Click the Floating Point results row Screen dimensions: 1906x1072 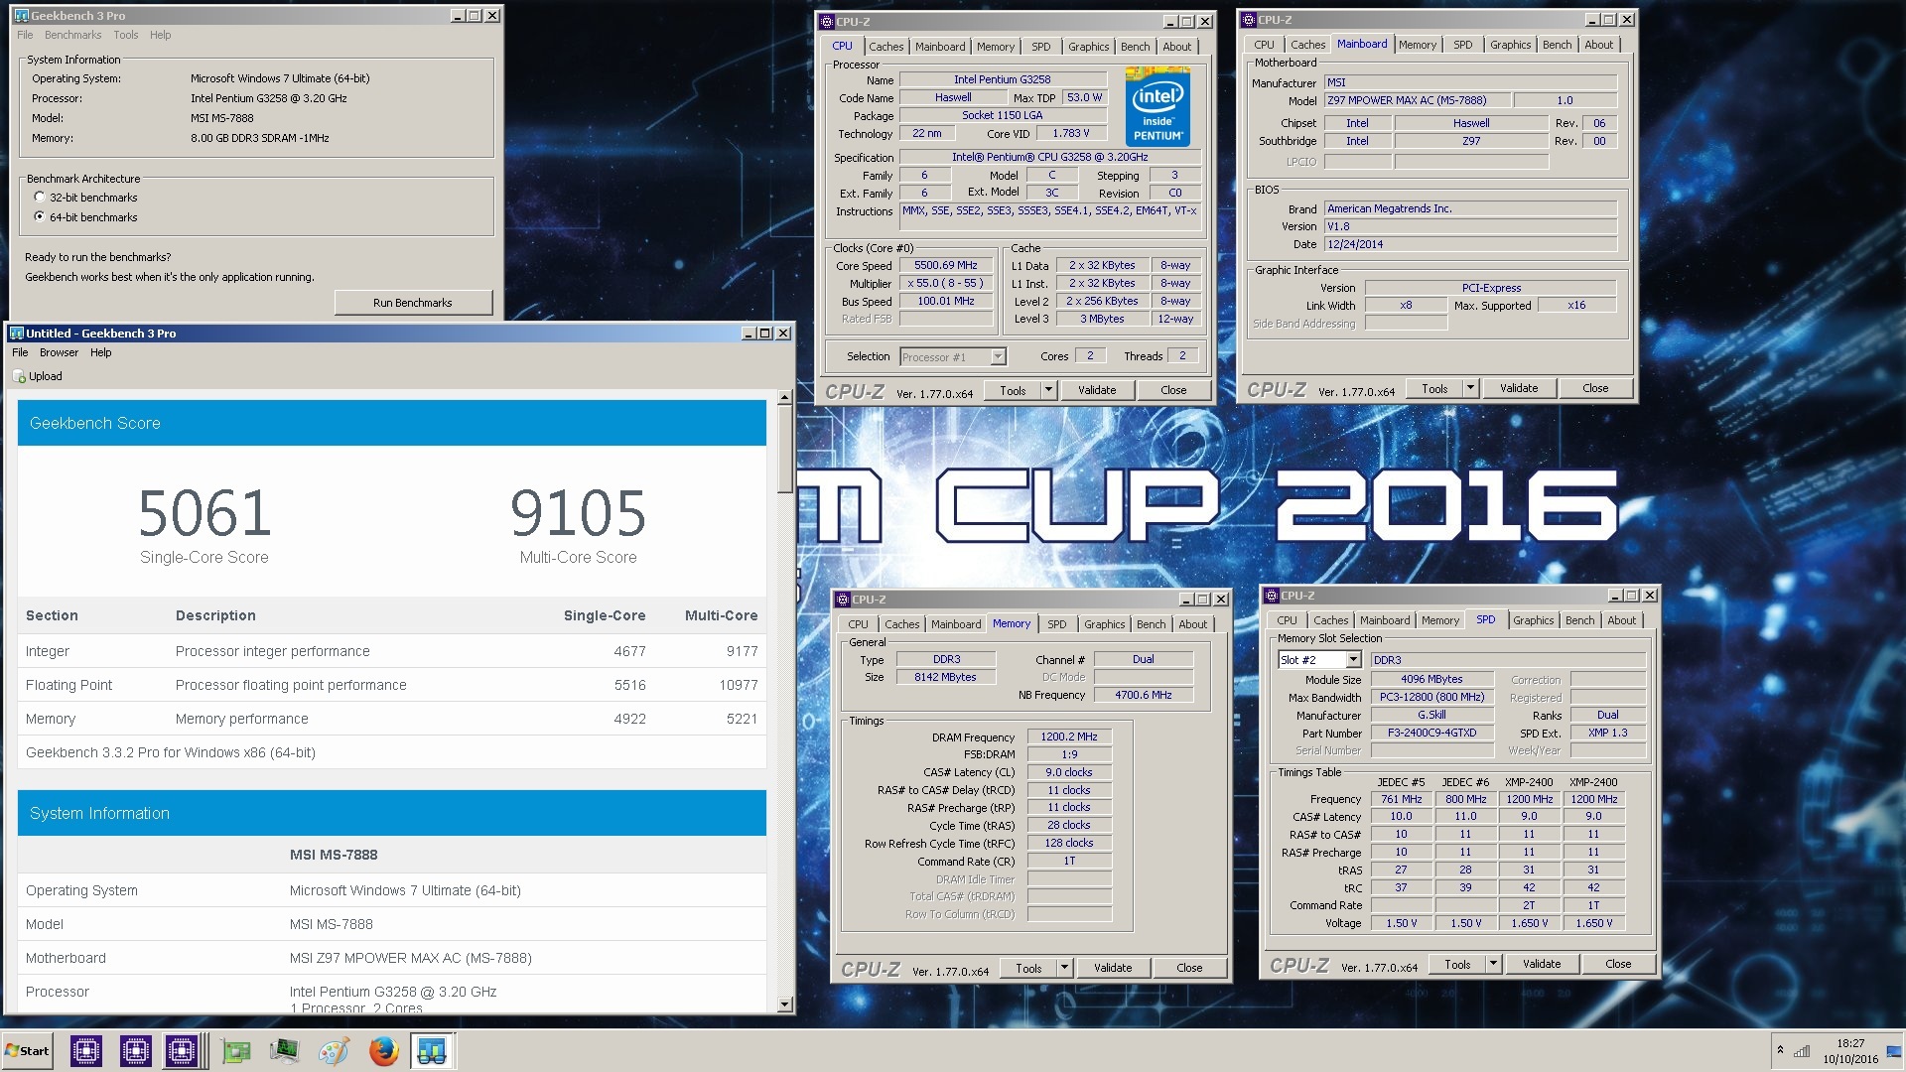click(392, 685)
